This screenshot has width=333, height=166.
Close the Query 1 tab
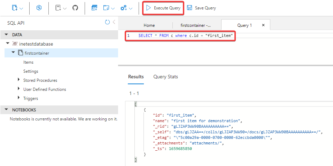(263, 25)
